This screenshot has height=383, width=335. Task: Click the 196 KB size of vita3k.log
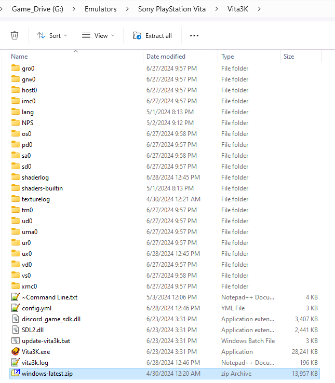pos(309,362)
